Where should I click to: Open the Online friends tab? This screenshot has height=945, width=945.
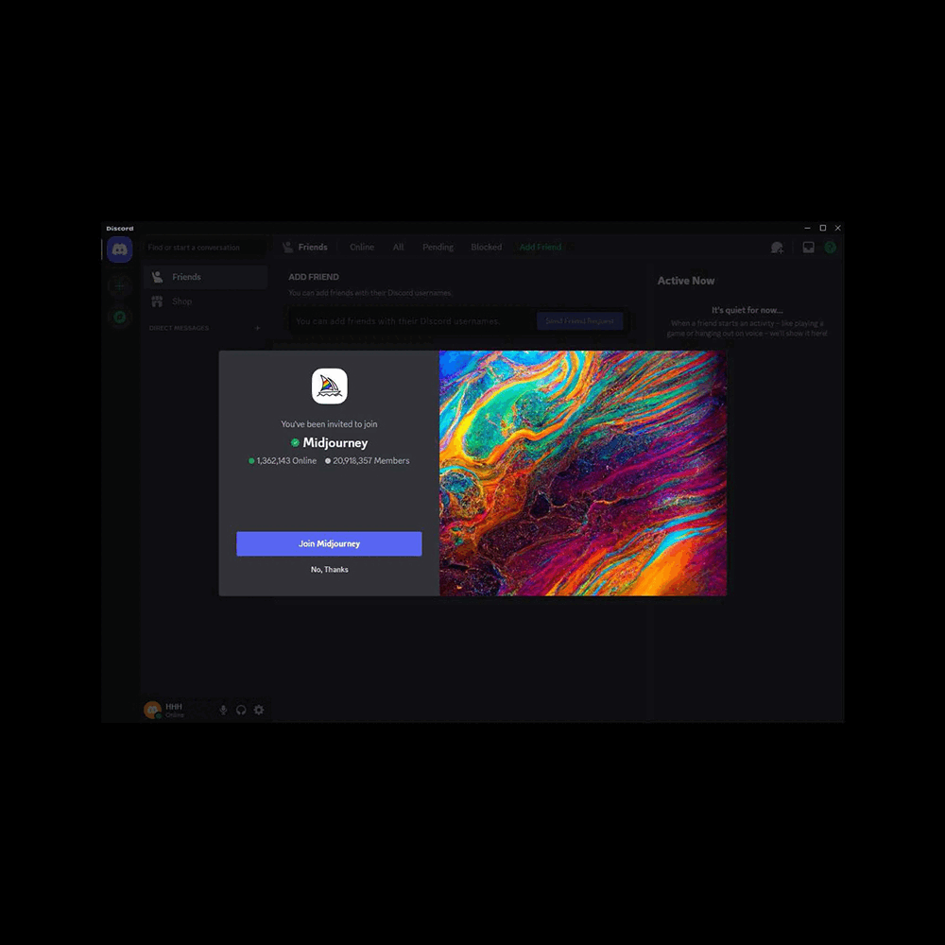362,248
